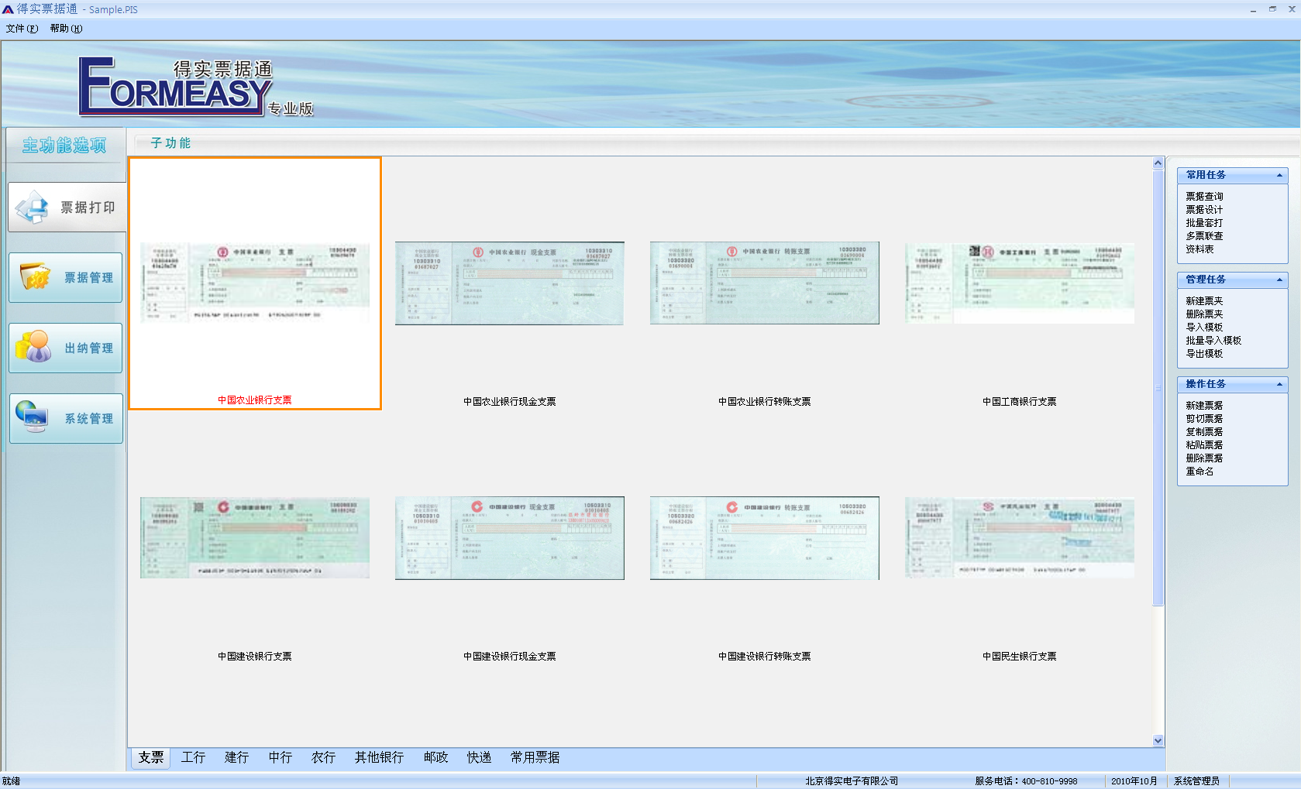Click the 票据设计 task link
Image resolution: width=1301 pixels, height=789 pixels.
coord(1204,210)
